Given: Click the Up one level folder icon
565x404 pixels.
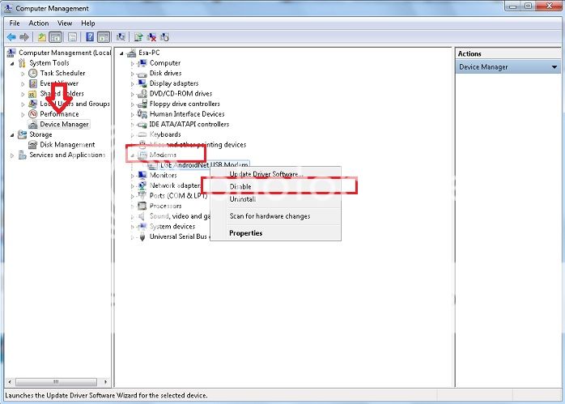Looking at the screenshot, I should (x=41, y=37).
